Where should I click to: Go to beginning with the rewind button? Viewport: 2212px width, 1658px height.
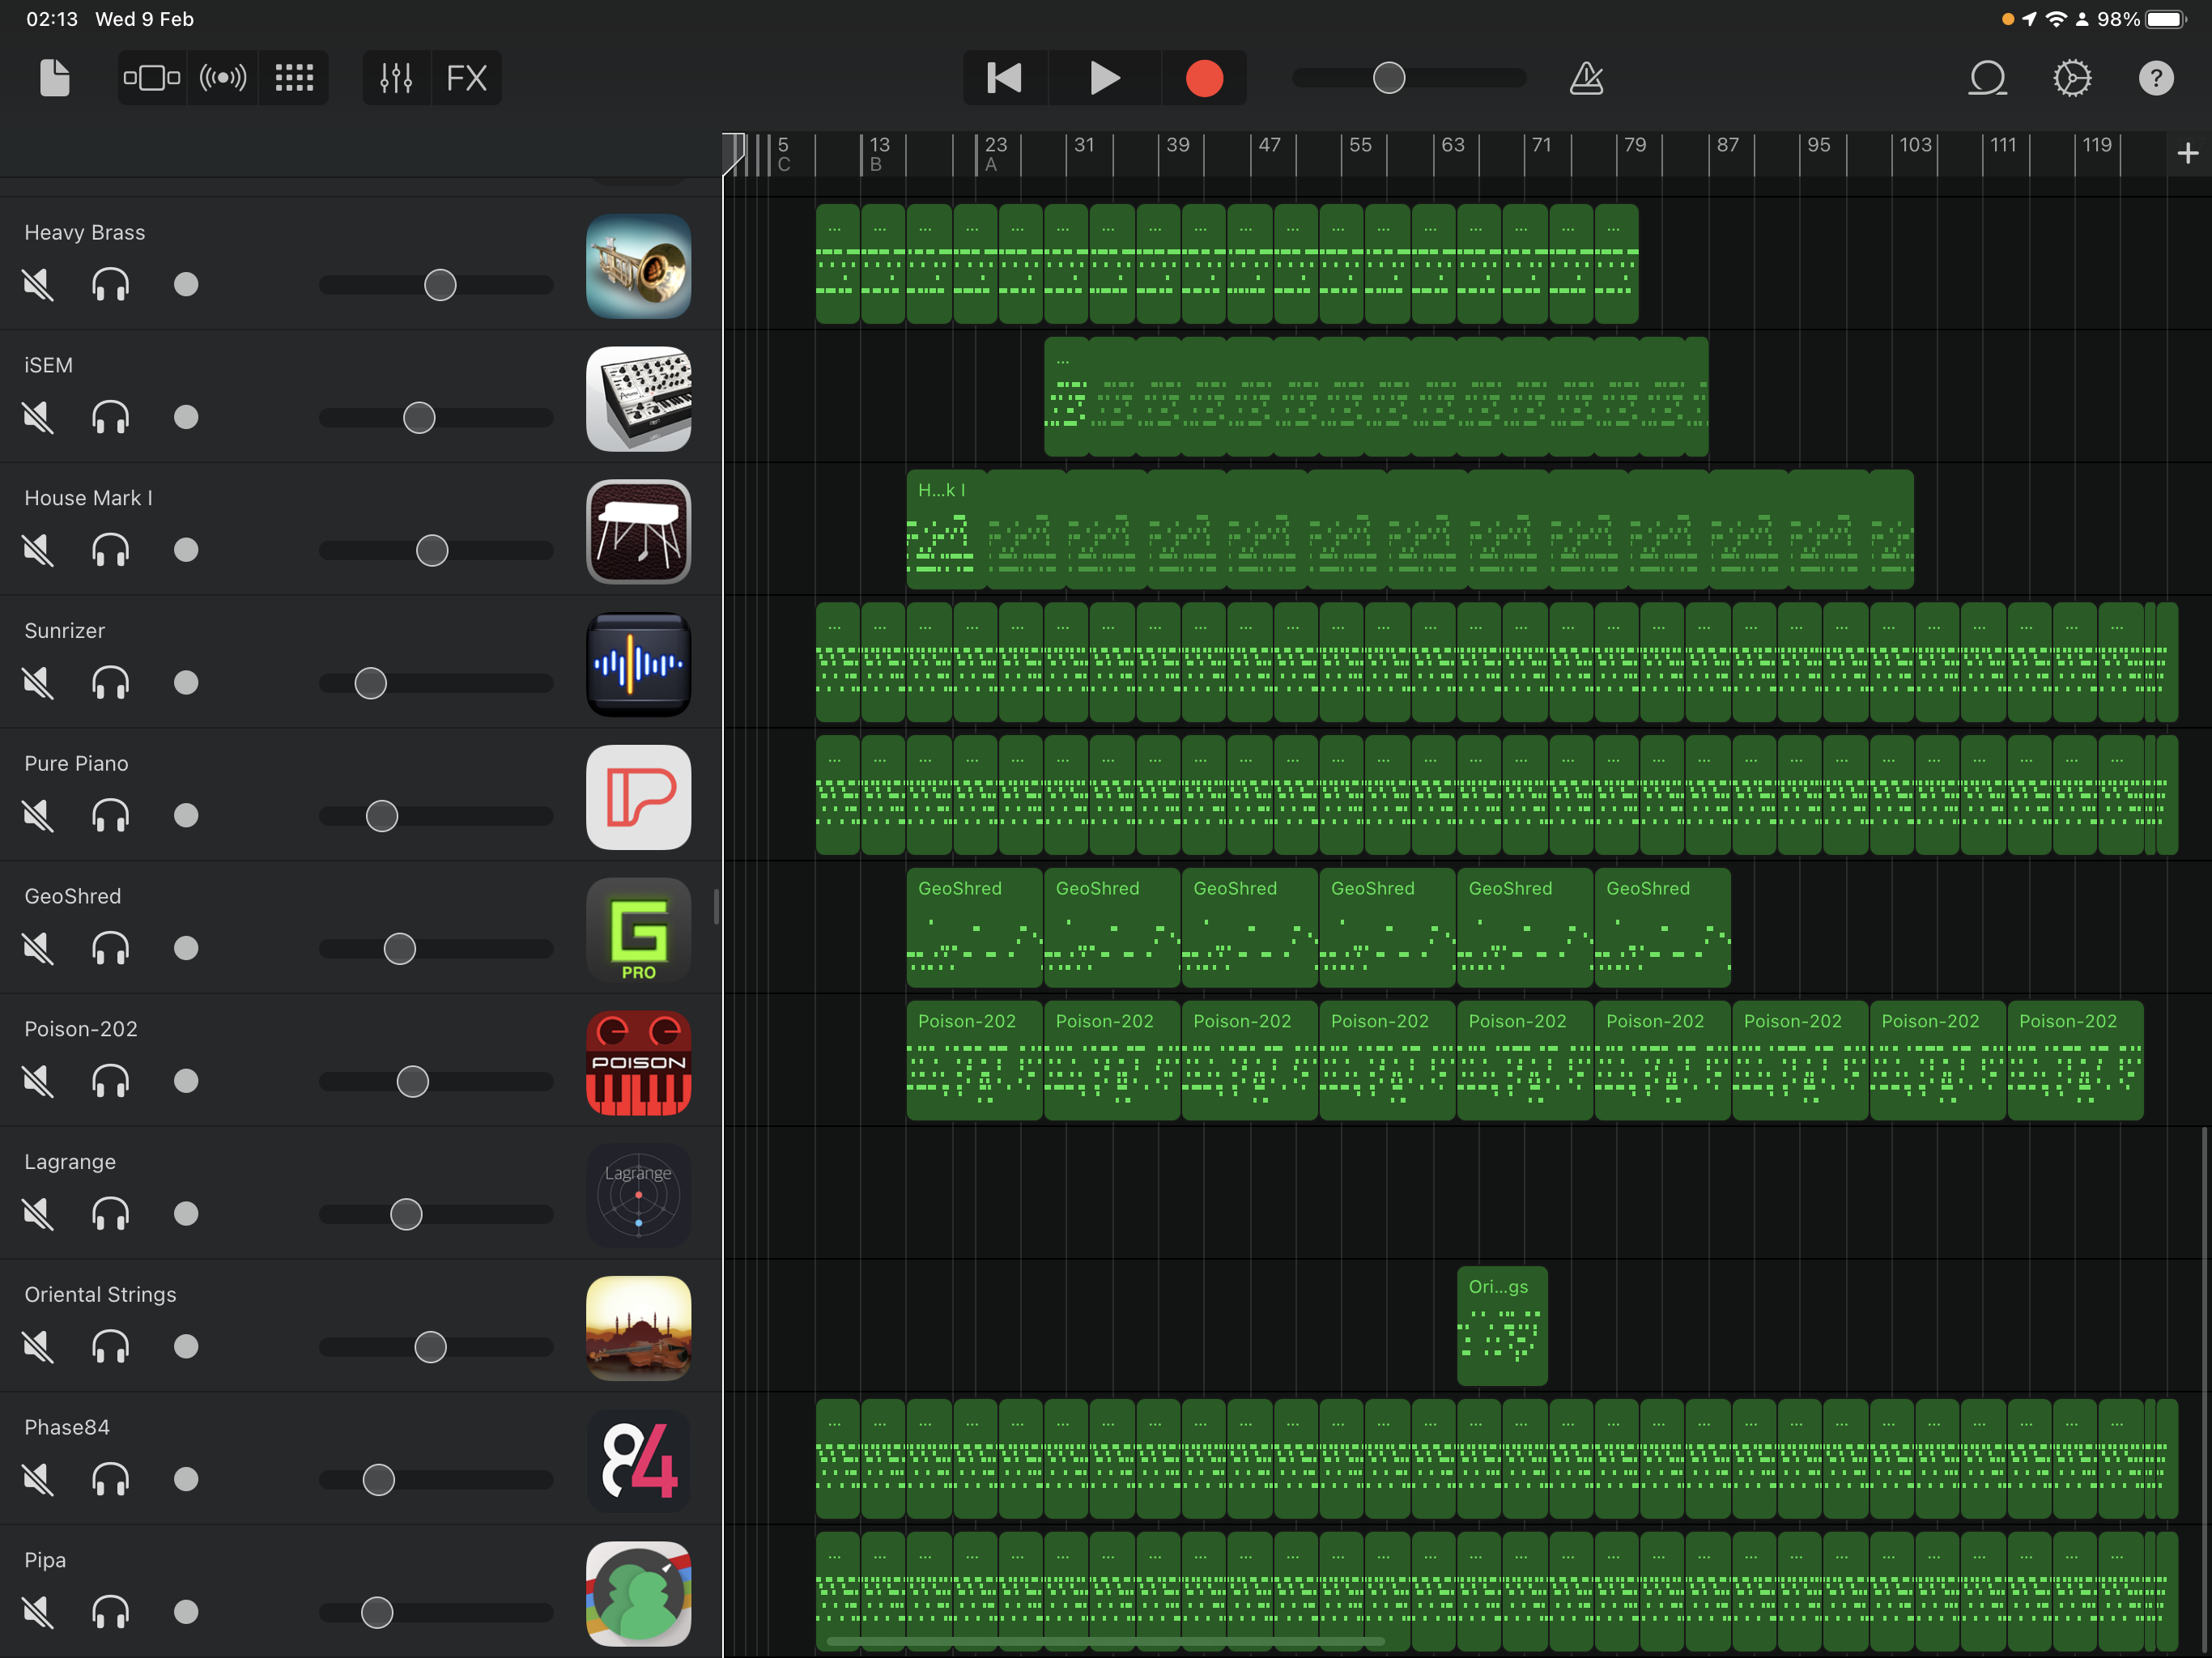point(1004,78)
